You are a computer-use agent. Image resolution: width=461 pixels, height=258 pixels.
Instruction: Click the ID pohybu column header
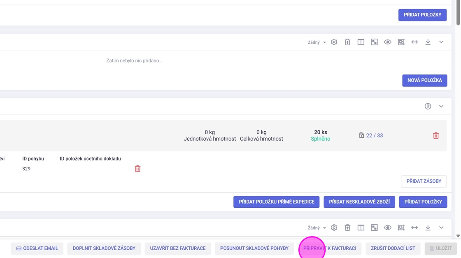click(x=33, y=159)
